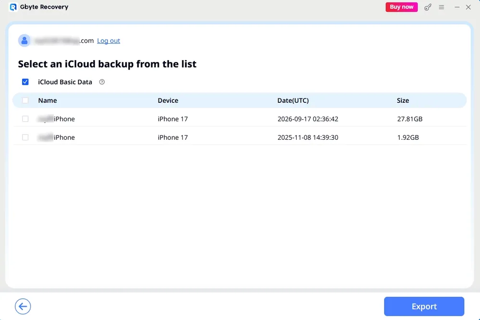Click the Name column header
Viewport: 480px width, 320px height.
coord(48,100)
